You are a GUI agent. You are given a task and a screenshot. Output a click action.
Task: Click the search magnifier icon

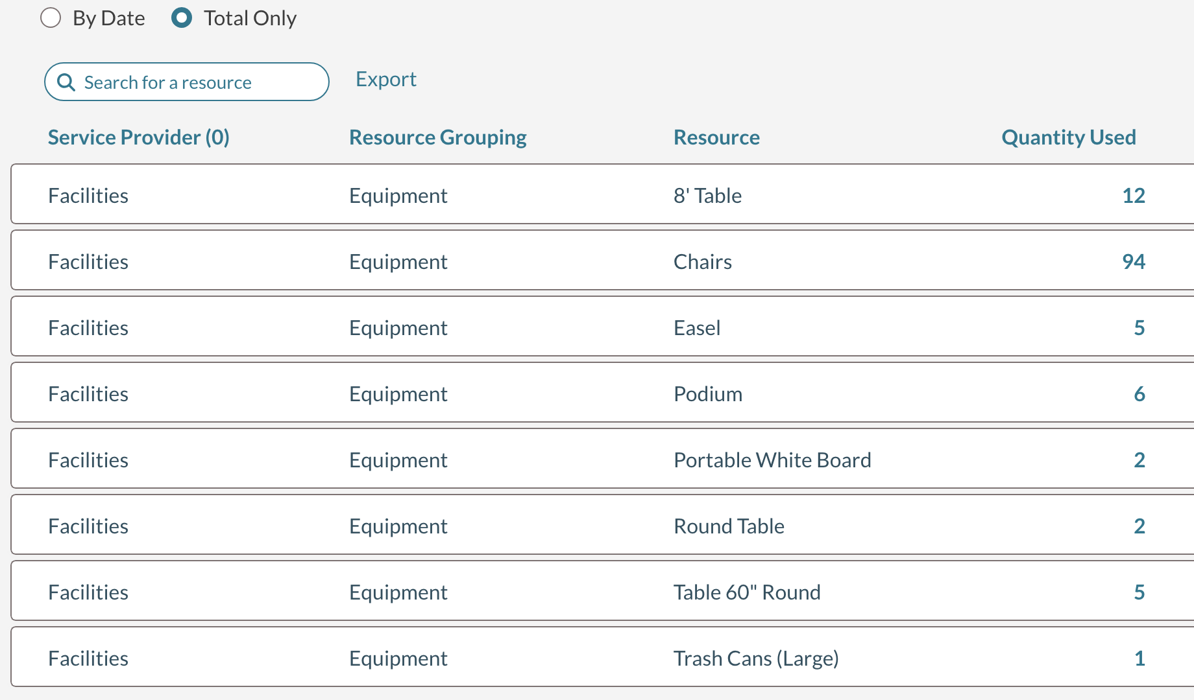[66, 82]
